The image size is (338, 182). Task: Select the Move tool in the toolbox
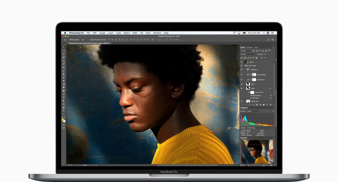coord(63,47)
